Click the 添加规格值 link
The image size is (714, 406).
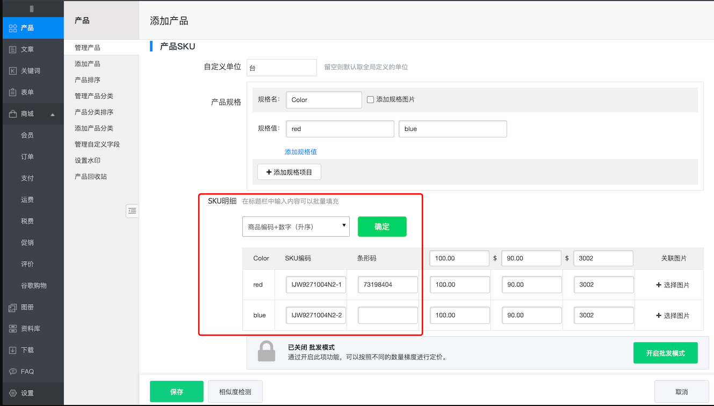click(x=300, y=151)
